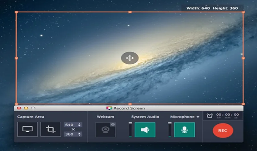
Task: Click the left-middle handle of capture frame
Action: pos(16,58)
